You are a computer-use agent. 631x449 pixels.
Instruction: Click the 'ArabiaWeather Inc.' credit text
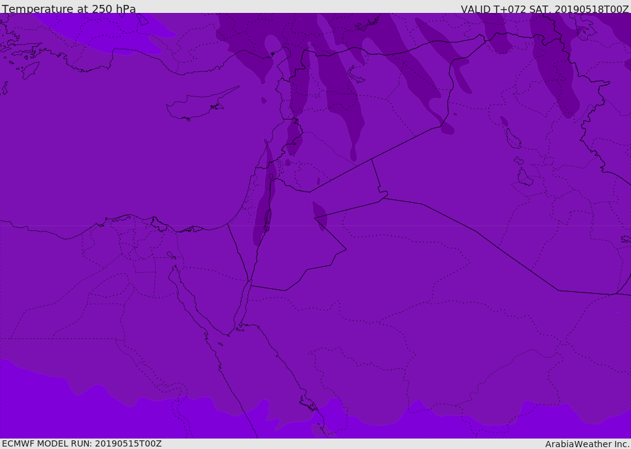[x=588, y=444]
